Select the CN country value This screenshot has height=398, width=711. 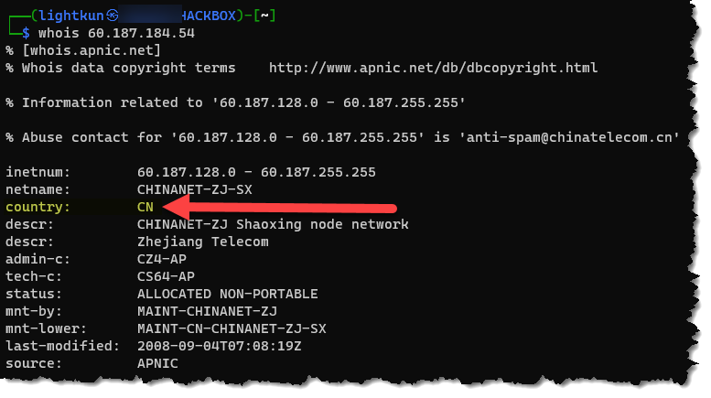point(145,207)
